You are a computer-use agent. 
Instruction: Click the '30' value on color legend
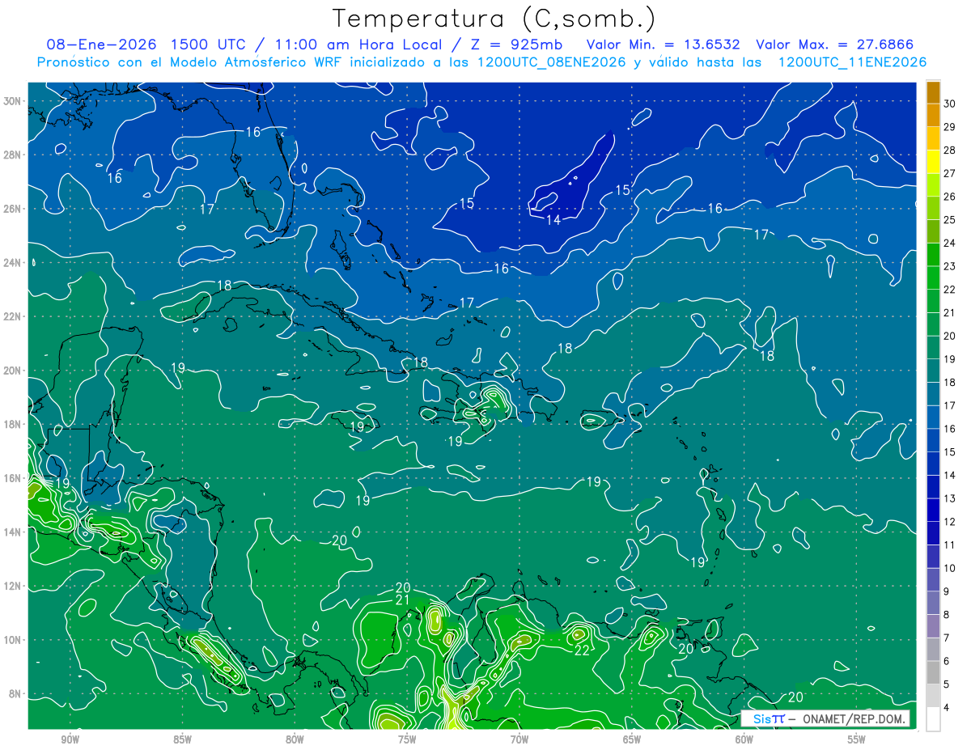coord(950,104)
